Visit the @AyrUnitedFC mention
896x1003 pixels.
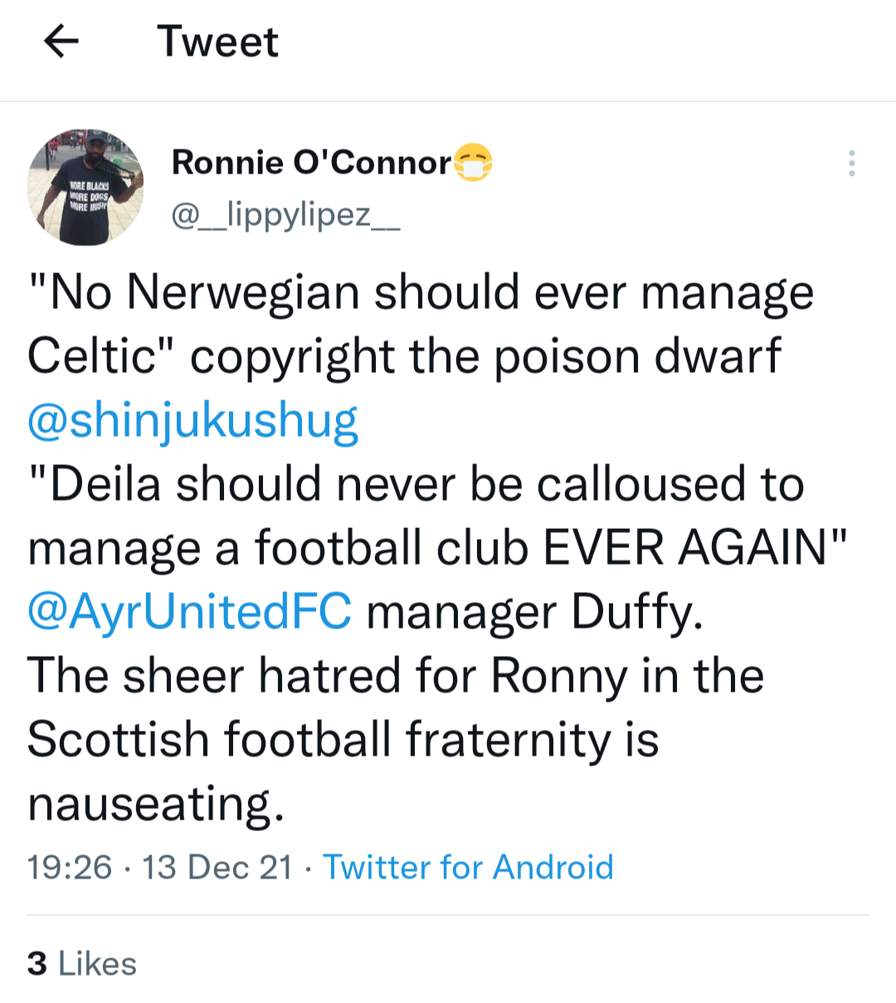(x=189, y=612)
